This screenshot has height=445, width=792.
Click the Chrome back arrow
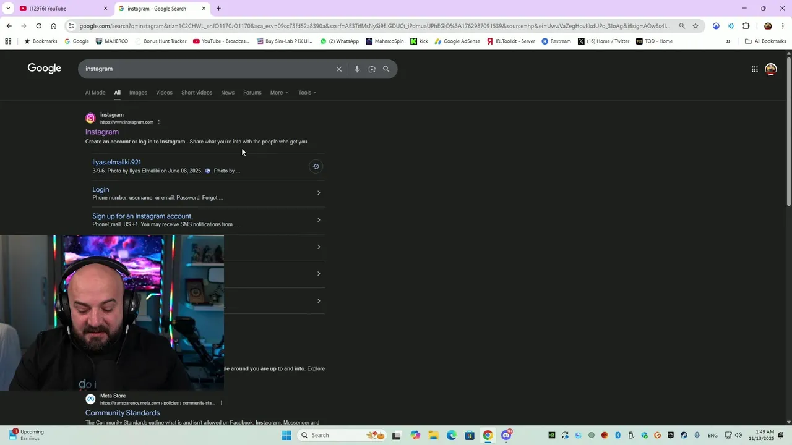coord(9,26)
